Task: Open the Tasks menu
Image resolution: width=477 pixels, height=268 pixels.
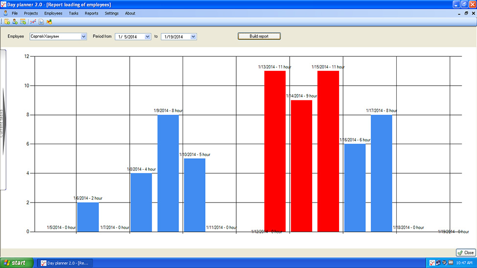Action: point(73,13)
